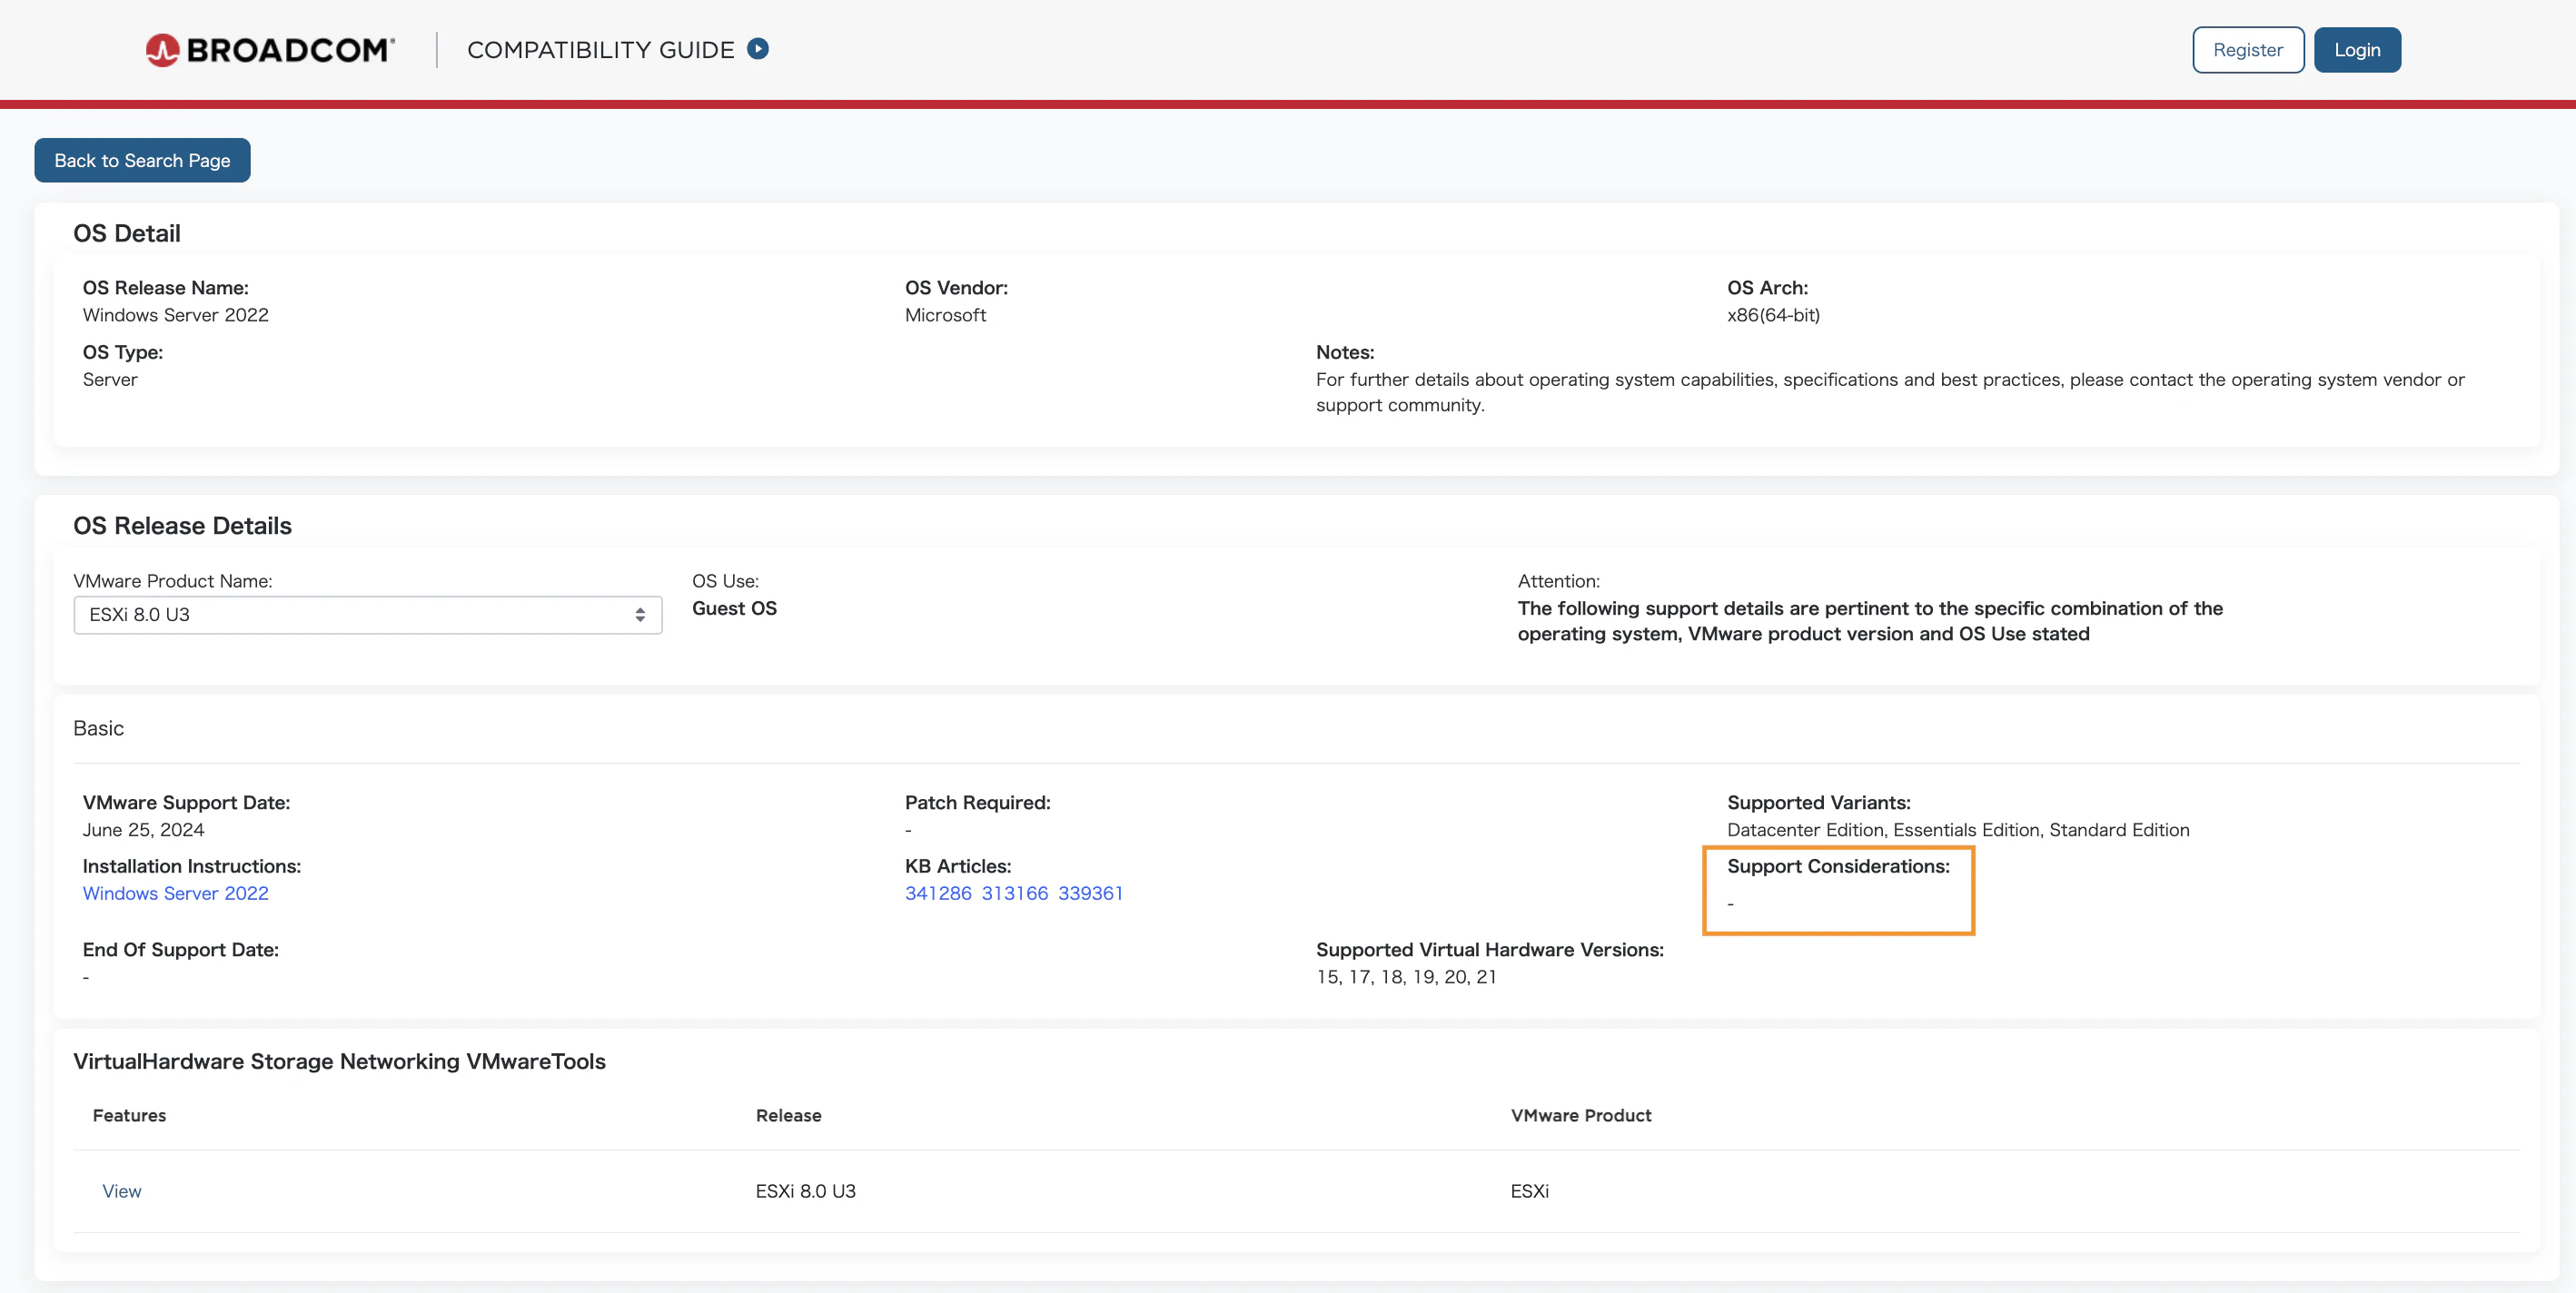
Task: Click the OS Detail heading
Action: point(127,233)
